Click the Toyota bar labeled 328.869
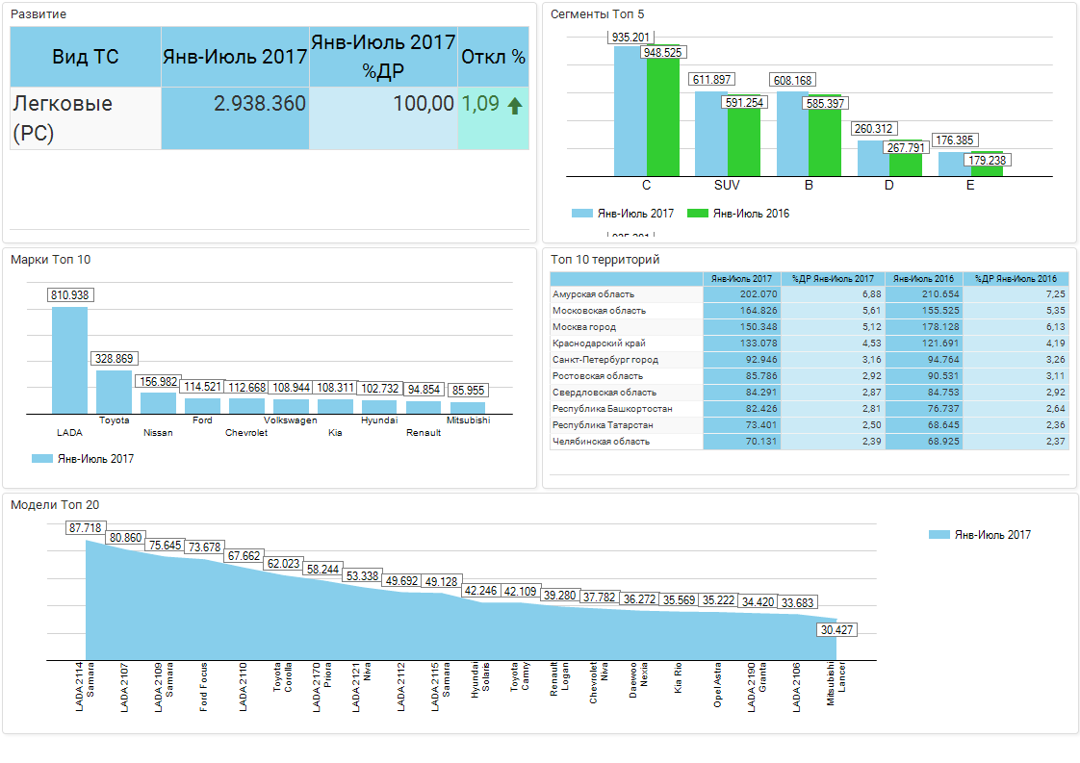The height and width of the screenshot is (763, 1080). (x=114, y=392)
